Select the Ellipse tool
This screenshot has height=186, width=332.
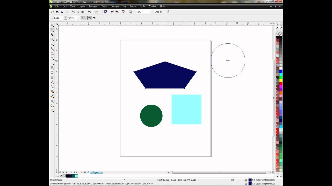(x=52, y=58)
